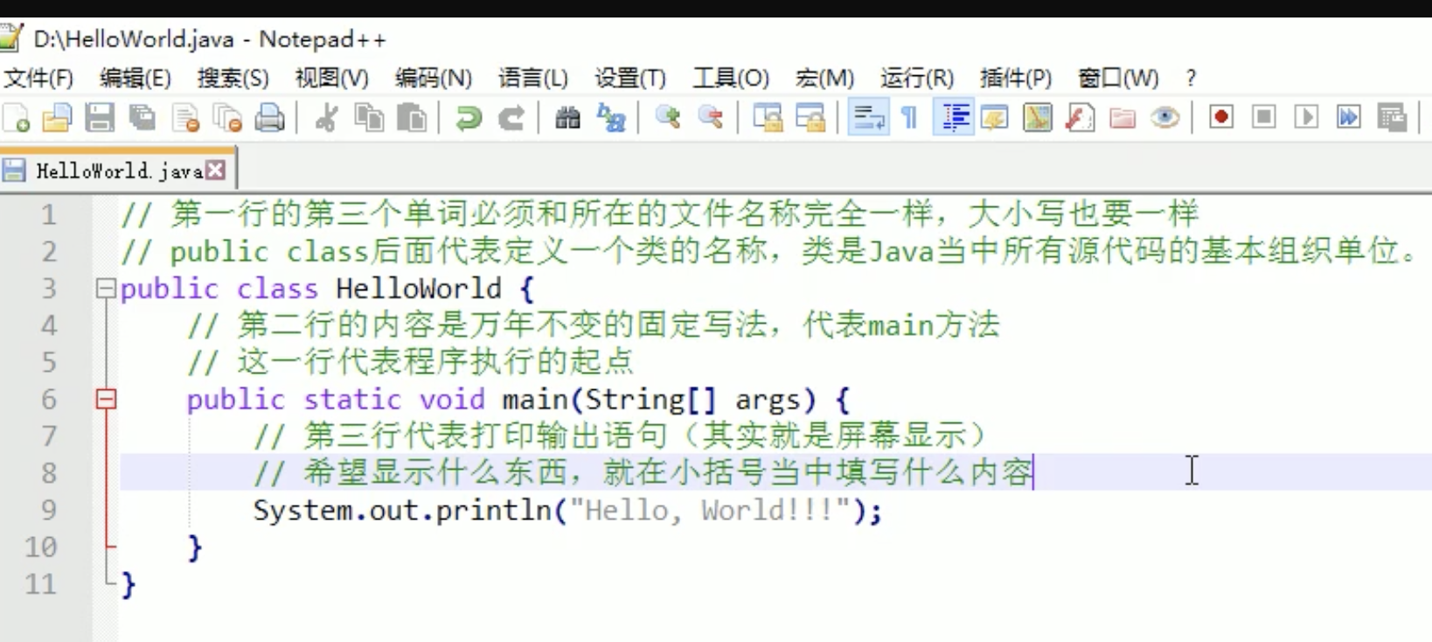This screenshot has height=642, width=1432.
Task: Click line number 1 in the margin
Action: tap(48, 214)
